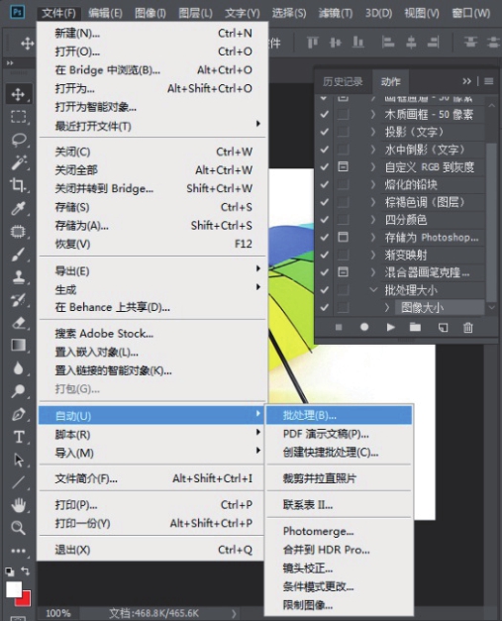Select the Healing Brush tool
Image resolution: width=502 pixels, height=621 pixels.
coord(18,231)
